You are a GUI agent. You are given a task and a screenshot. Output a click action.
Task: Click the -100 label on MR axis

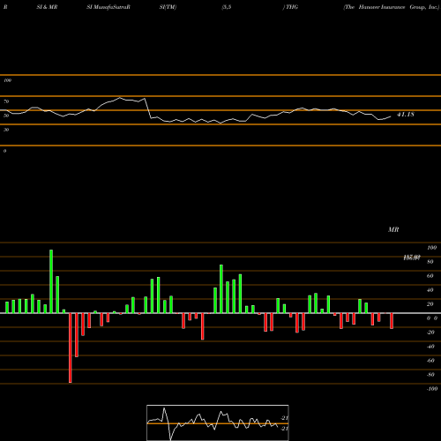(x=432, y=389)
